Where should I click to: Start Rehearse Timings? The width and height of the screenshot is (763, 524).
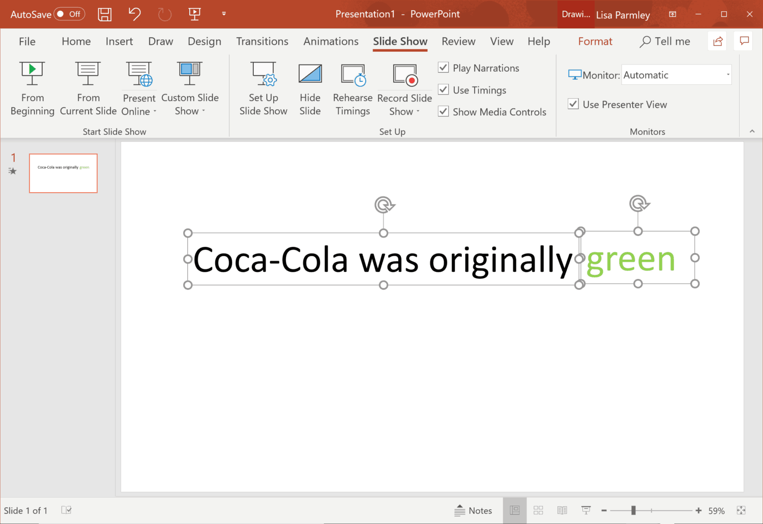[x=353, y=89]
